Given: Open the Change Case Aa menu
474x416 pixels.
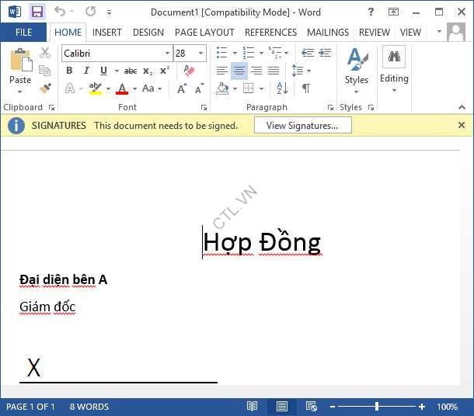Looking at the screenshot, I should 152,88.
